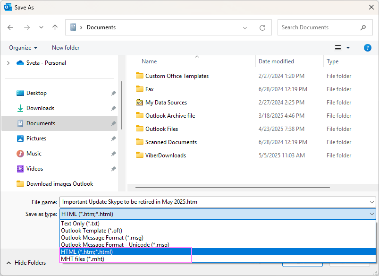The image size is (379, 276).
Task: Select the Outlook Files folder
Action: tap(161, 129)
